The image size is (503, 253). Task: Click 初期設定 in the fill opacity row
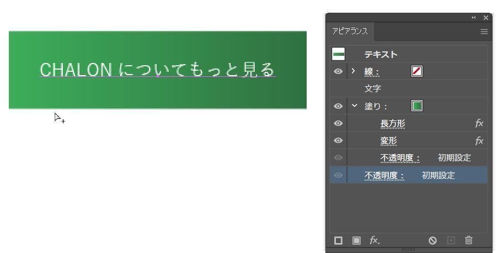[x=454, y=158]
